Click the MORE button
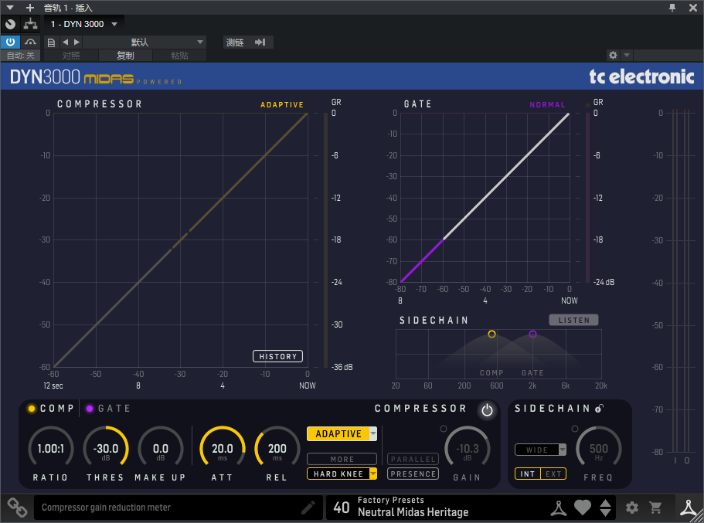Viewport: 704px width, 523px height. coord(342,459)
